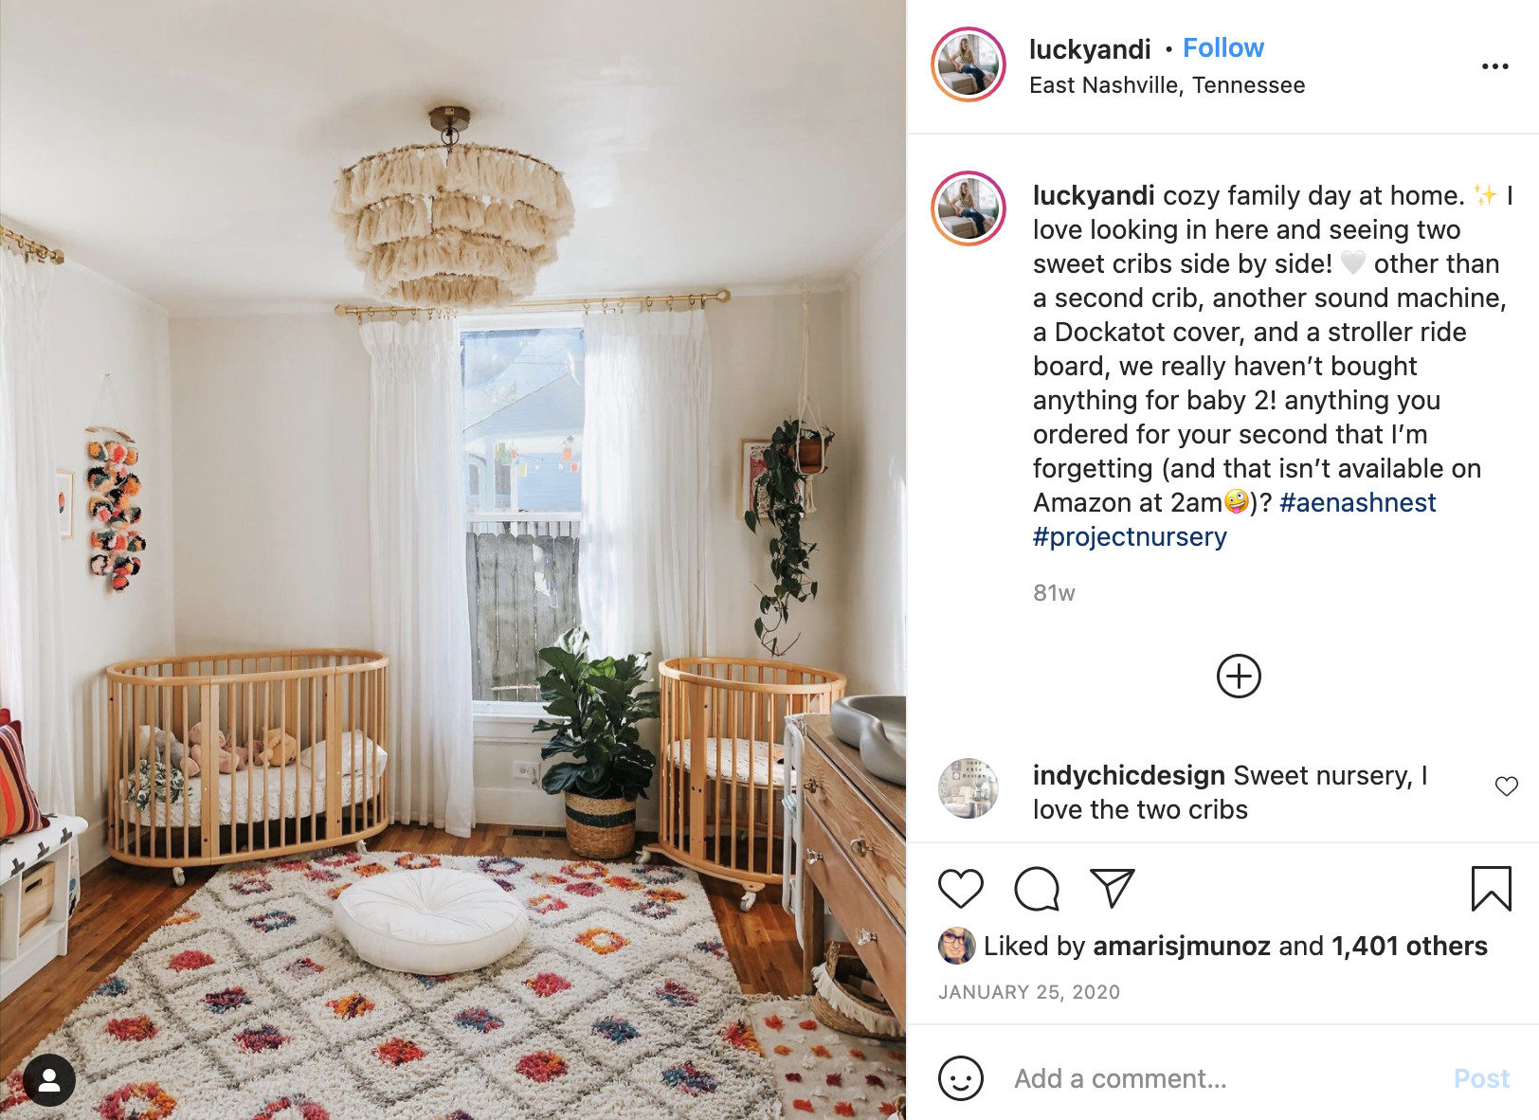Share post via paper plane icon
1539x1120 pixels.
[1113, 889]
